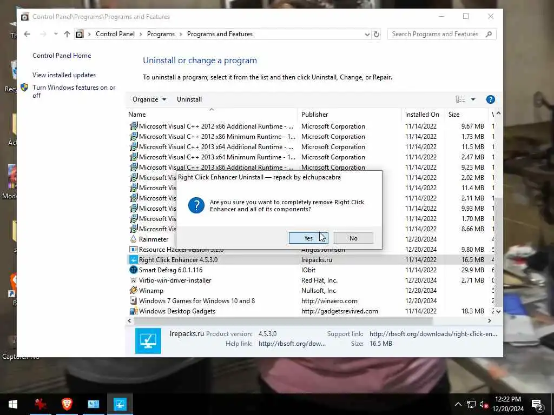Expand the view options dropdown arrow
Screen dimensions: 554x415
(x=473, y=99)
